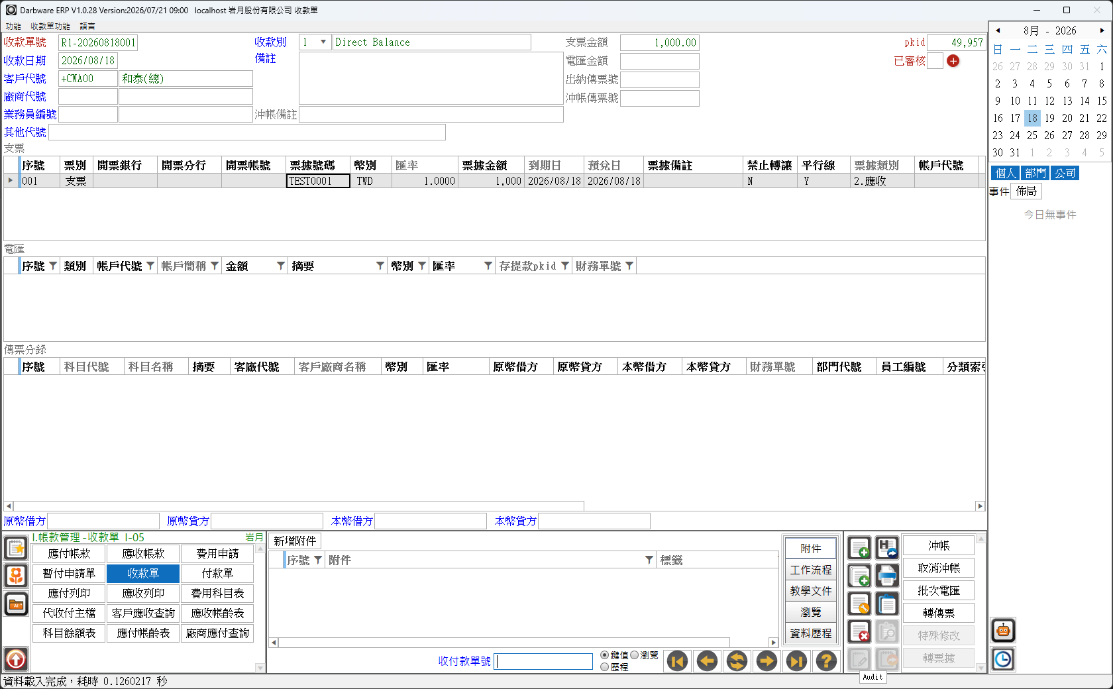The height and width of the screenshot is (689, 1113).
Task: Click the copy document with plus icon
Action: coord(859,576)
